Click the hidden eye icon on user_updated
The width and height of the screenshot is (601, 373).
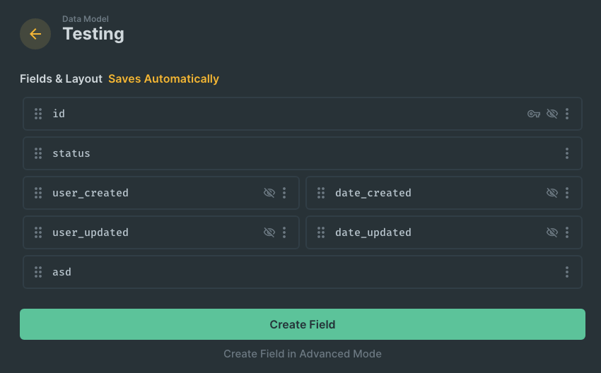pos(269,232)
